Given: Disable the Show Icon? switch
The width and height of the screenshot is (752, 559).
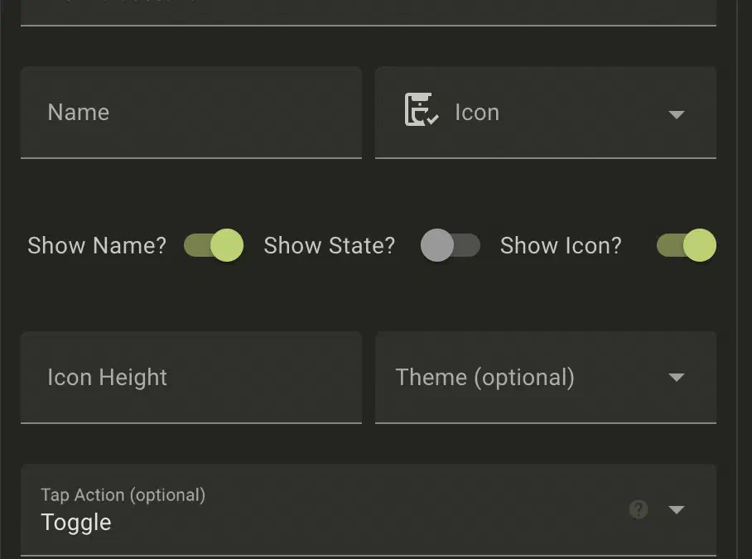Looking at the screenshot, I should pyautogui.click(x=686, y=246).
